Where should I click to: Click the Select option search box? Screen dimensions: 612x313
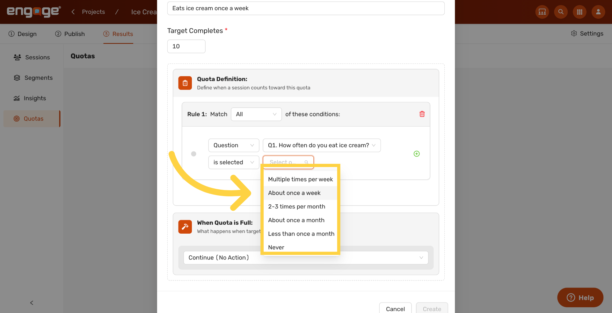point(288,162)
